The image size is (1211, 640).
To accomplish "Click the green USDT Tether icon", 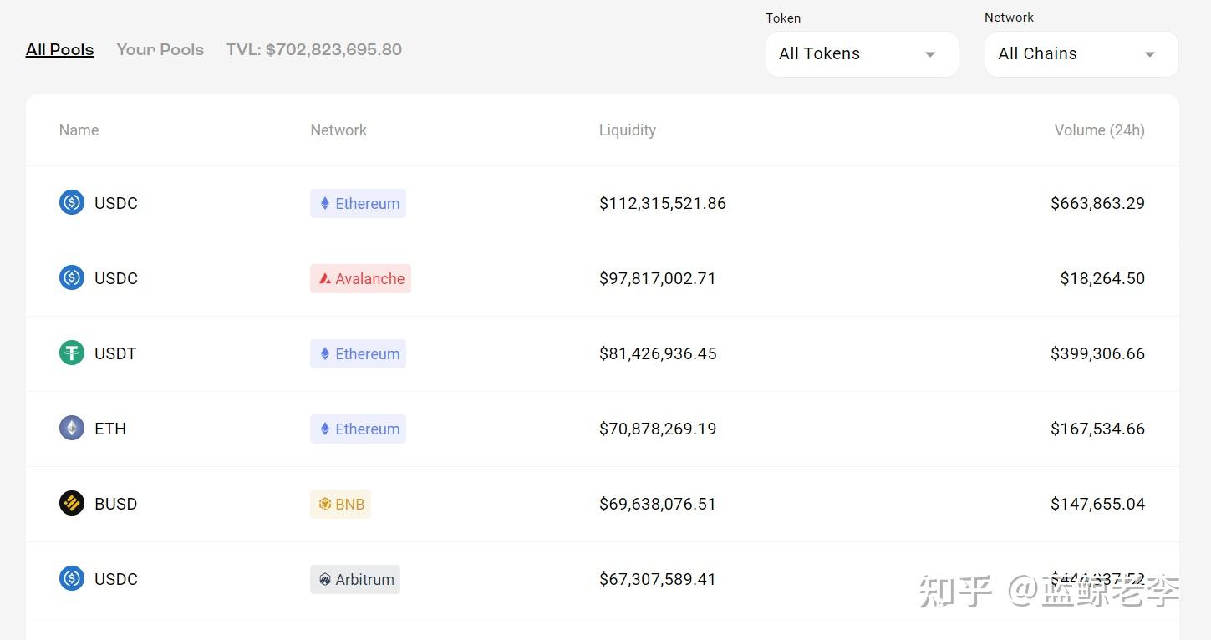I will point(72,353).
